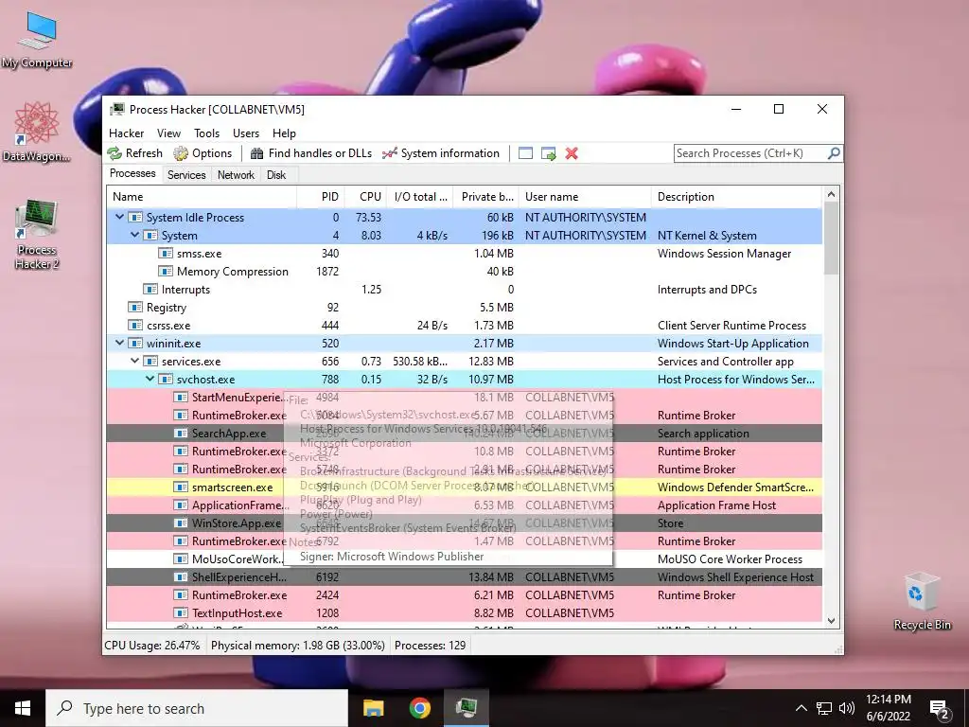Open Process Hacker 2 desktop shortcut
The height and width of the screenshot is (727, 969).
coord(37,235)
